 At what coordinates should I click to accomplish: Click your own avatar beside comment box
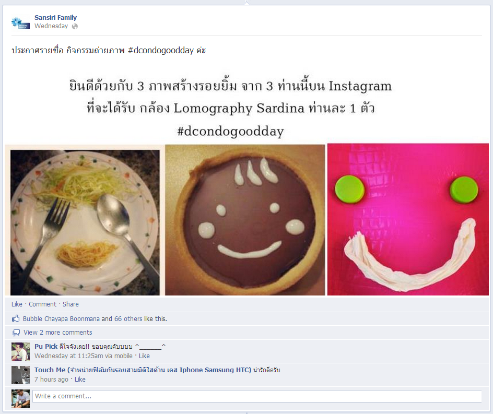pos(21,398)
